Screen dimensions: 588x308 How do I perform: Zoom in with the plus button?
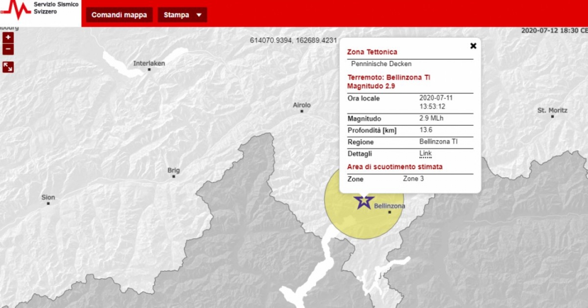(x=8, y=38)
